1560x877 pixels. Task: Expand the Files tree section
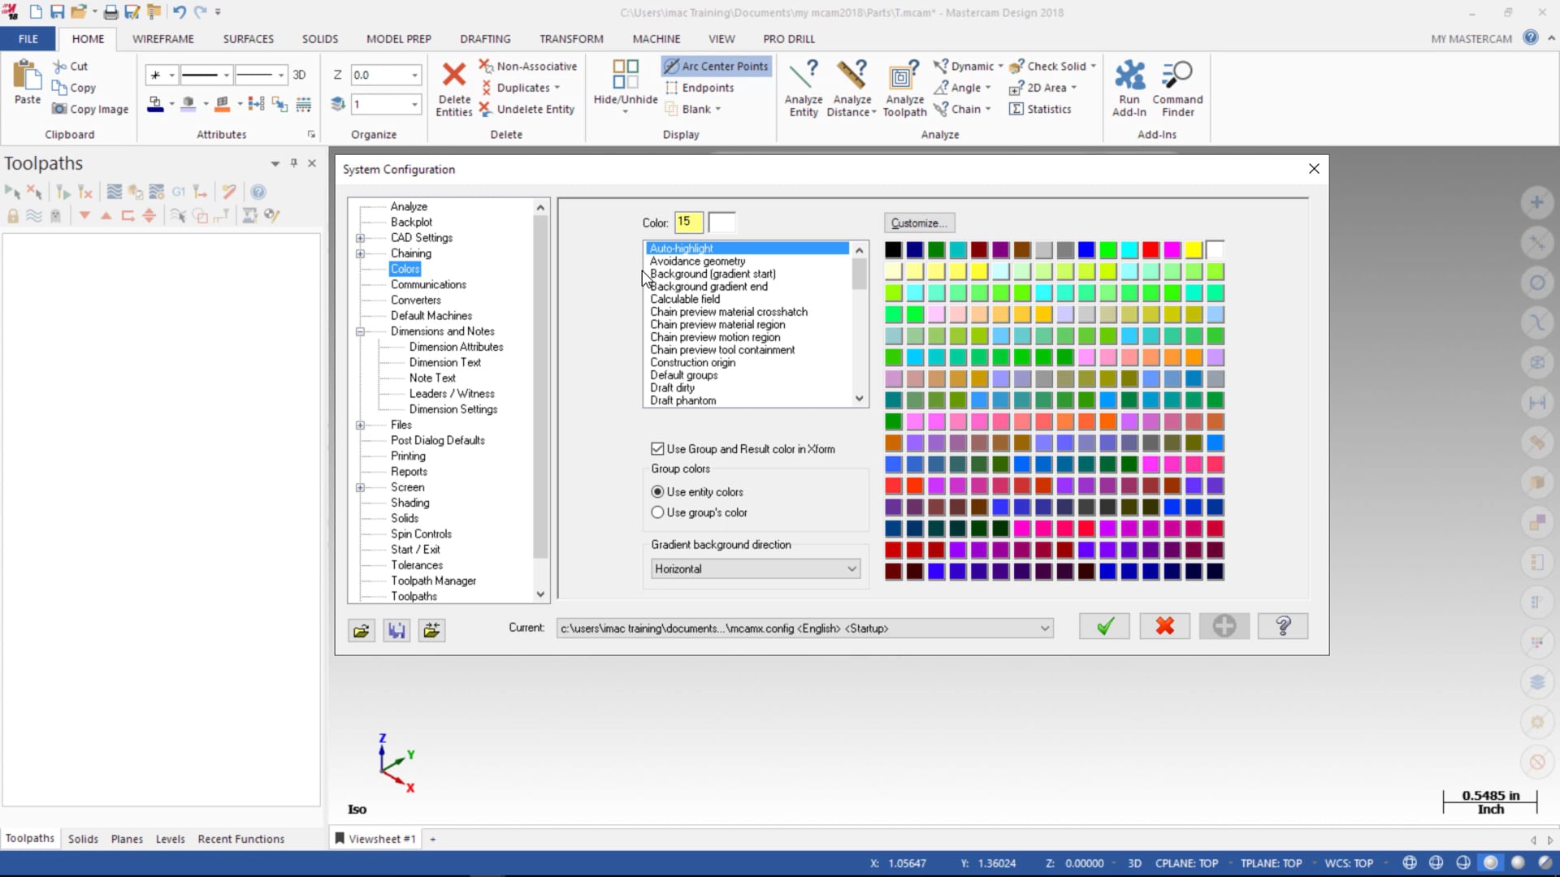tap(361, 424)
